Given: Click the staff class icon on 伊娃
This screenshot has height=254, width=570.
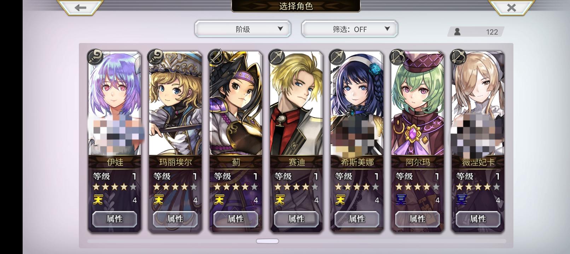Looking at the screenshot, I should [x=95, y=56].
